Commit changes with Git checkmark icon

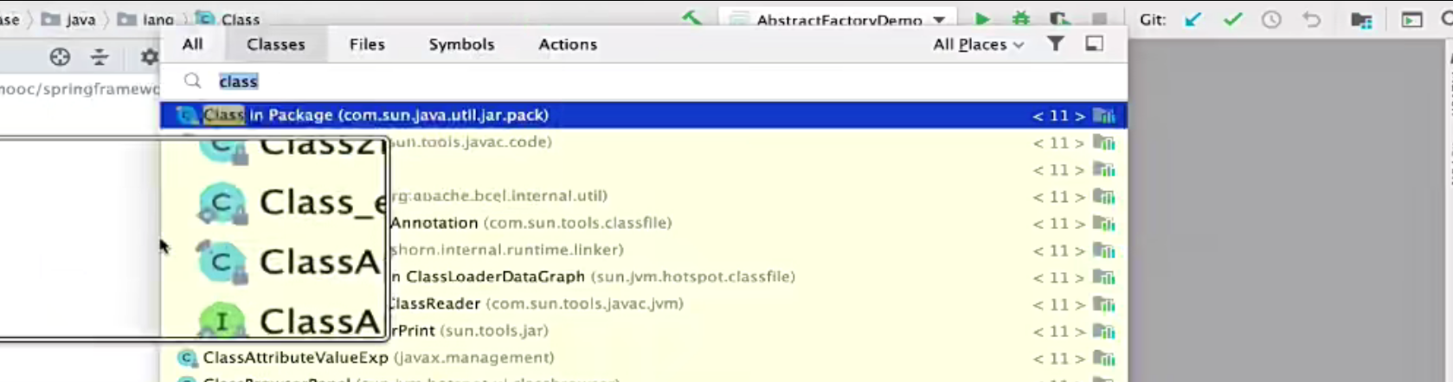1232,19
